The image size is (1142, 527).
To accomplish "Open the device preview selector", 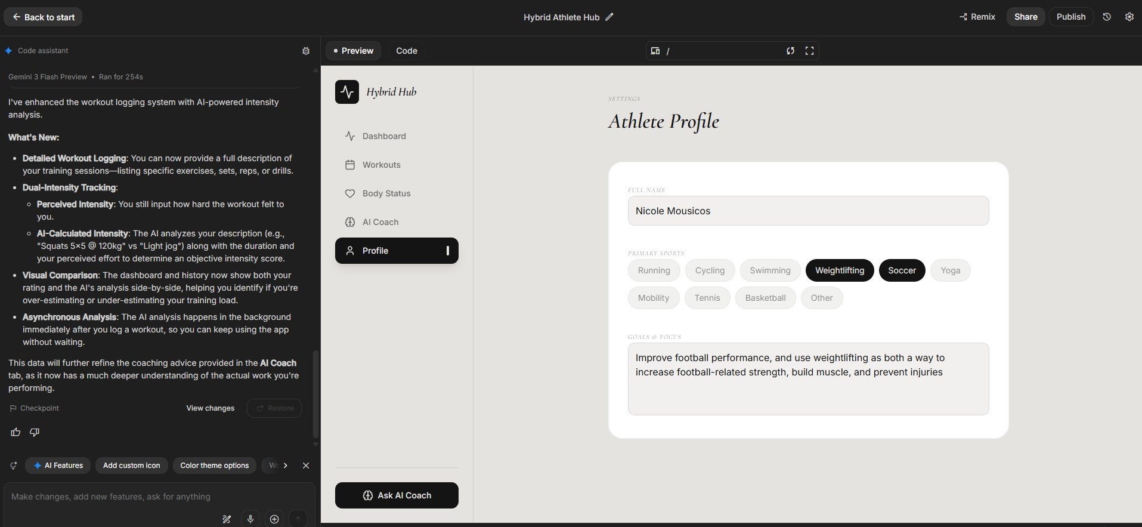I will coord(655,51).
